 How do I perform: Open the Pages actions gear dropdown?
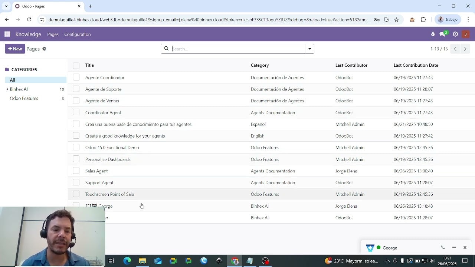(x=44, y=49)
